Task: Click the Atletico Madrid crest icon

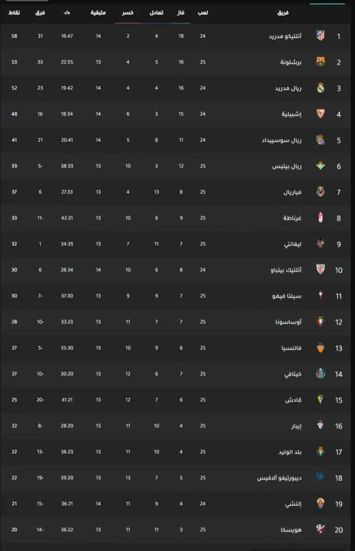Action: [320, 36]
